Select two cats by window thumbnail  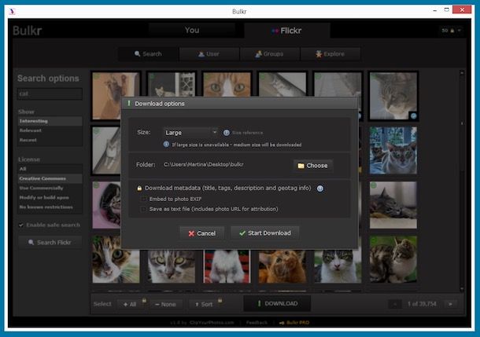393,151
